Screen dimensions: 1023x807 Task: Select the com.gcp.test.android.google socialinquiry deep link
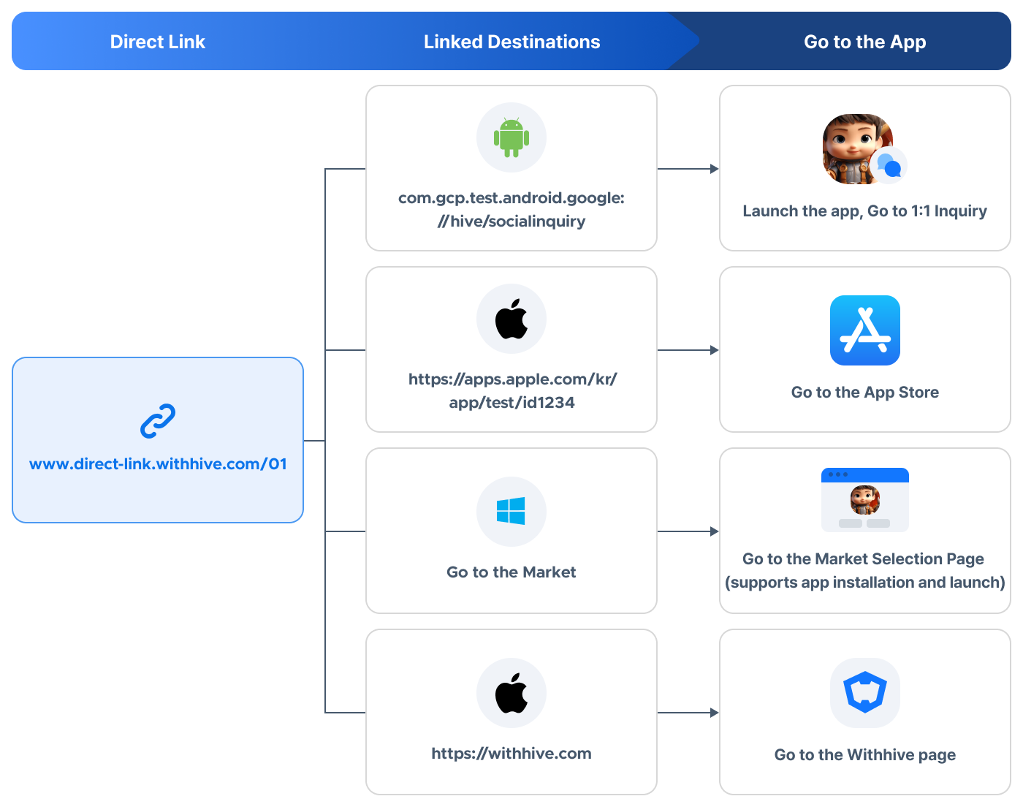pyautogui.click(x=512, y=210)
